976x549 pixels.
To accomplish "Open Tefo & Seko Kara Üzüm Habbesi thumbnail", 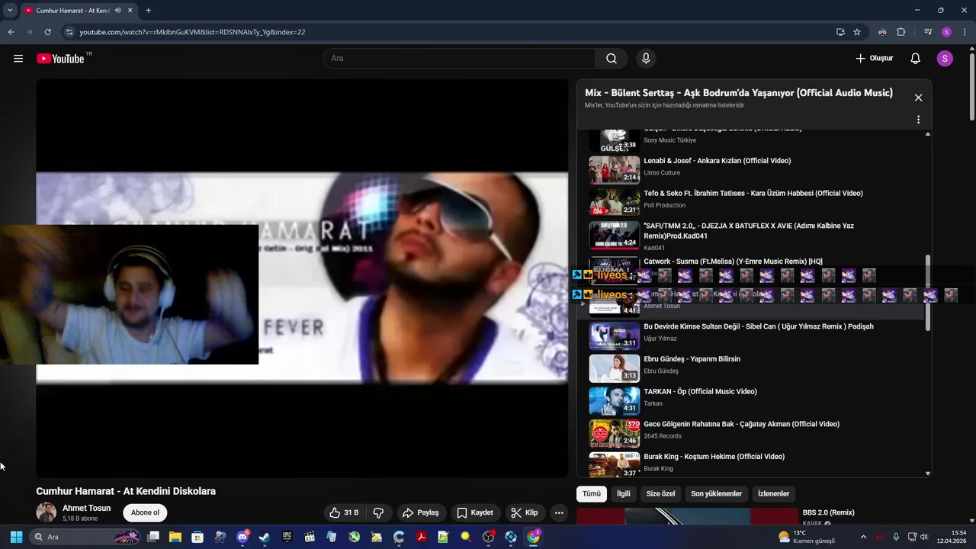I will click(615, 203).
